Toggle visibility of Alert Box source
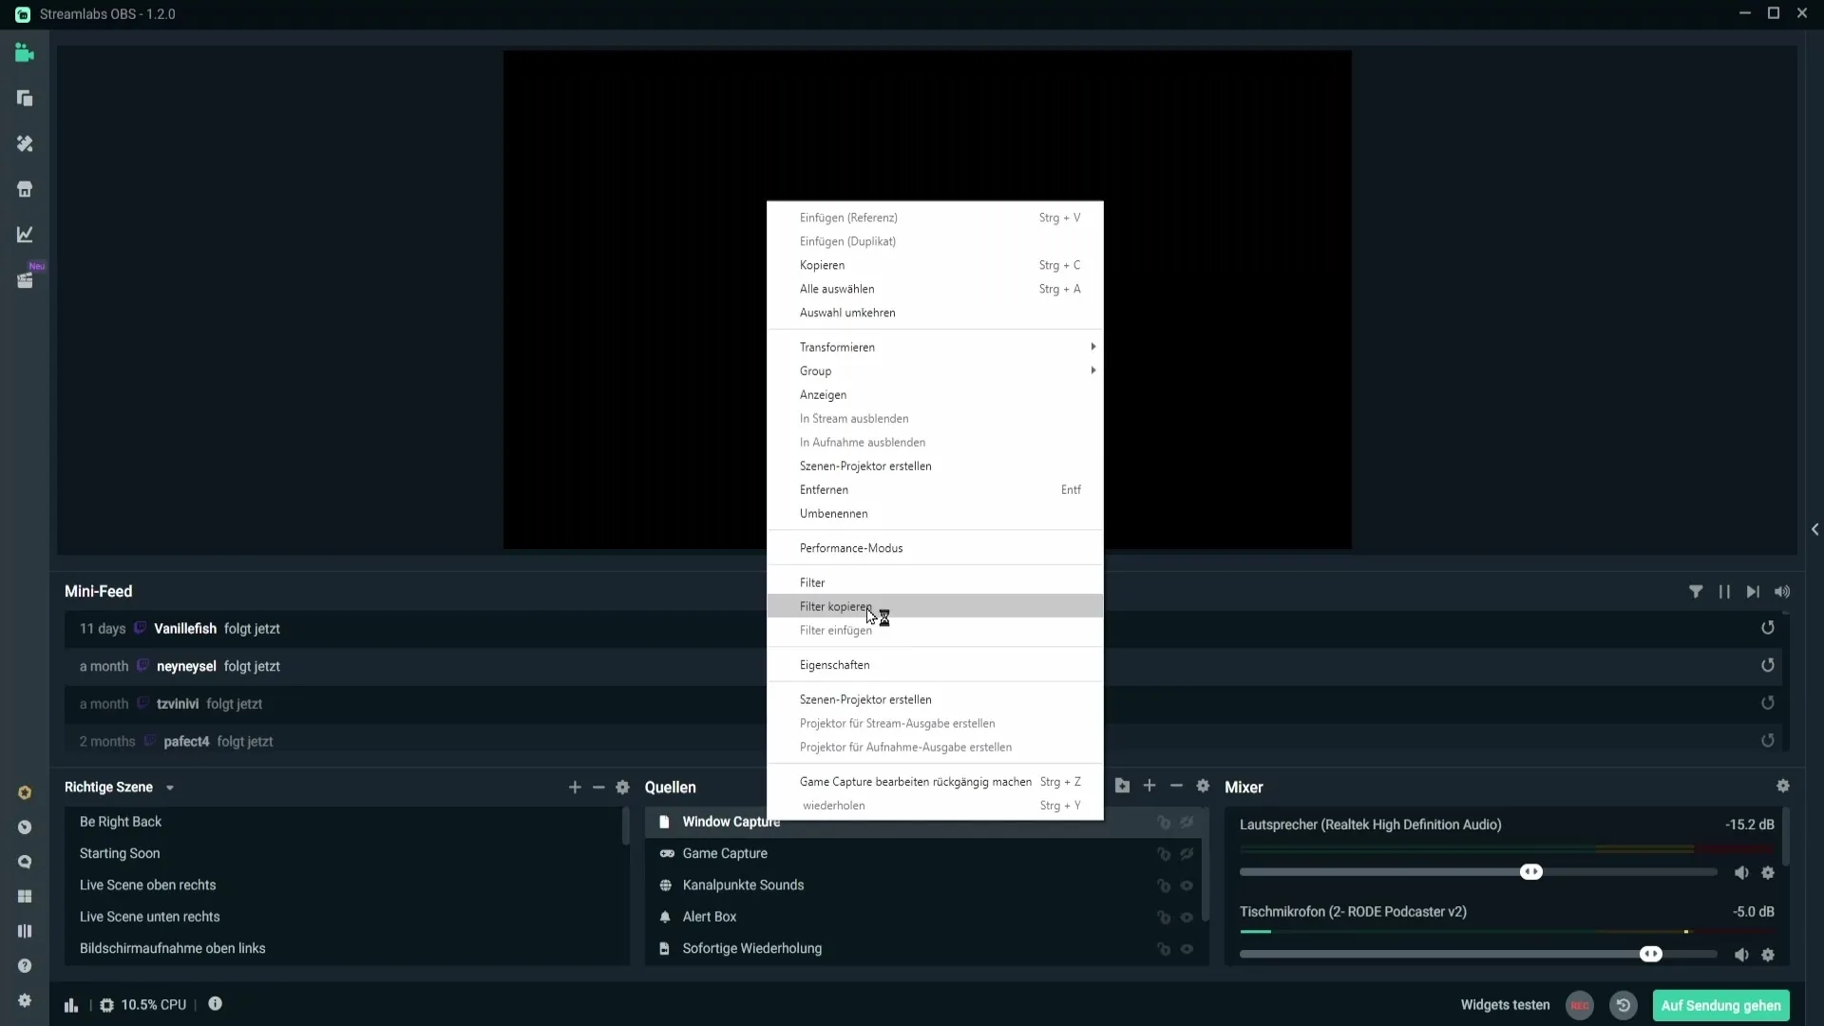1824x1026 pixels. [1187, 918]
